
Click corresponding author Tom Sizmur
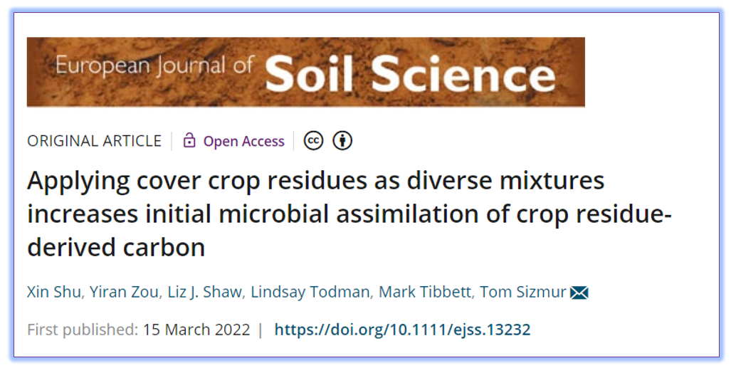[x=523, y=292]
